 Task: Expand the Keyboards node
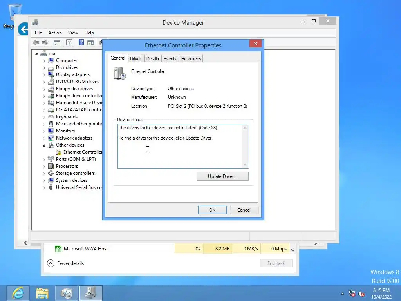click(44, 117)
